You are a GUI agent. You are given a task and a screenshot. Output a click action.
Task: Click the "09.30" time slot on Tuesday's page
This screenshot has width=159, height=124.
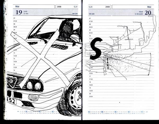tap(91, 33)
